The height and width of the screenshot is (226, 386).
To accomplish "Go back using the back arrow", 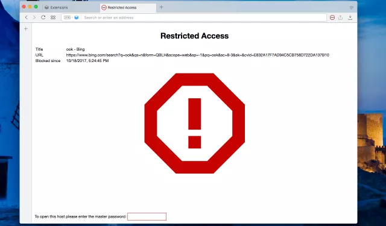I will click(x=27, y=17).
